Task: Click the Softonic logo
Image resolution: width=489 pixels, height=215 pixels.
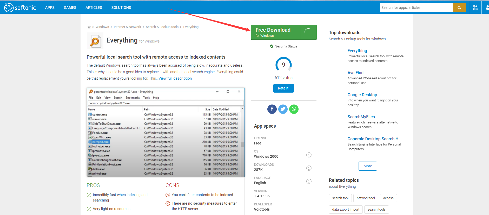Action: (20, 8)
